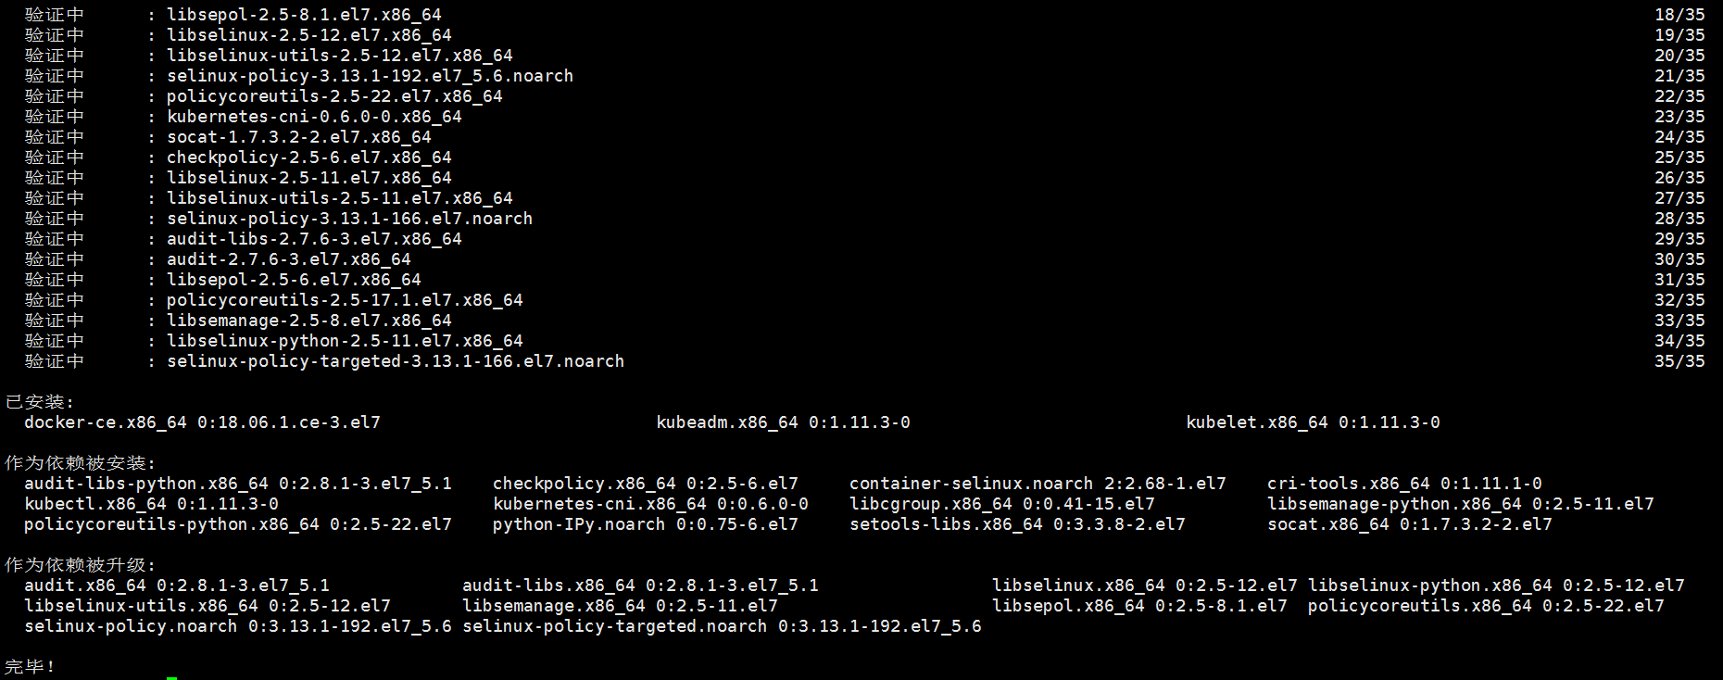
Task: Click the kubeadm.x86_64 0:1.11.3-0 entry
Action: [783, 422]
